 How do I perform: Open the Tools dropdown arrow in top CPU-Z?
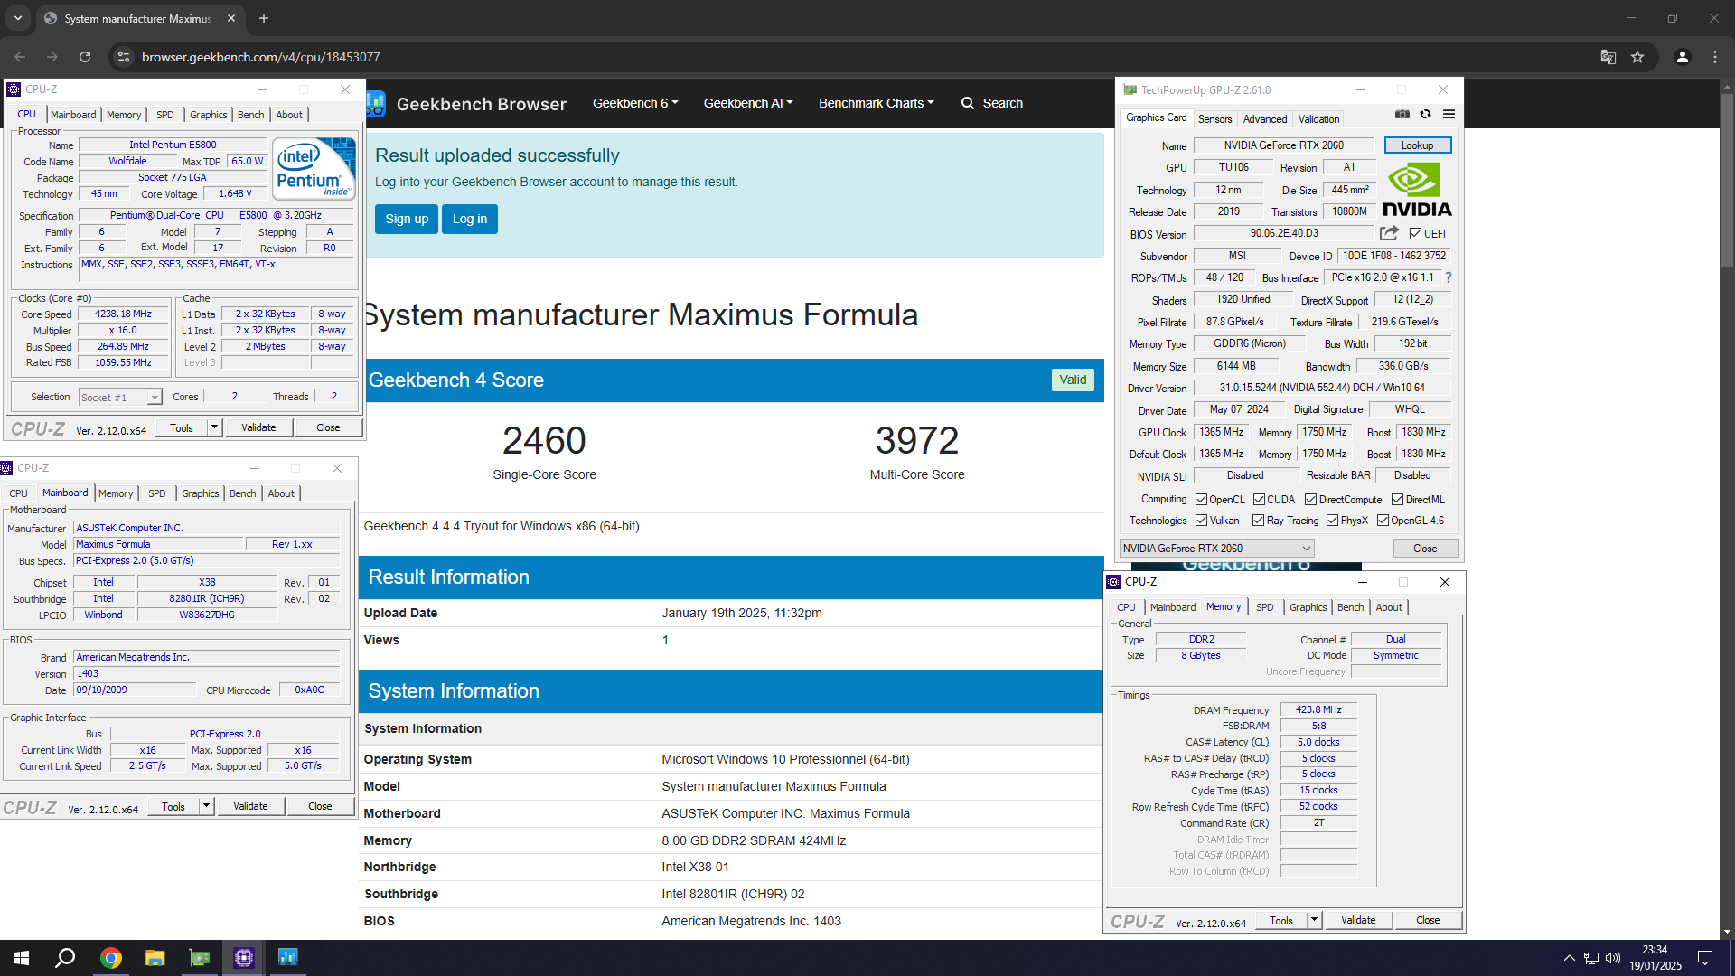(x=214, y=427)
